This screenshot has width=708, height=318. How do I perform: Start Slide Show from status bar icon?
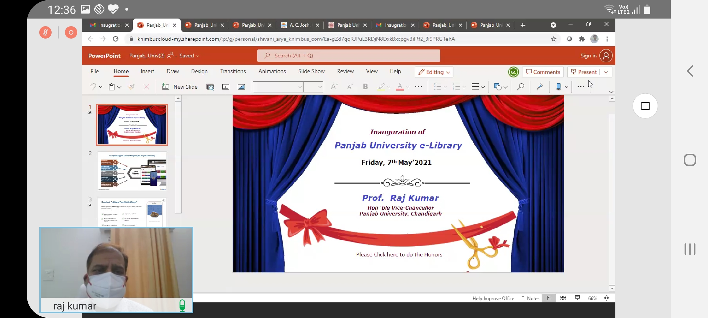coord(577,298)
